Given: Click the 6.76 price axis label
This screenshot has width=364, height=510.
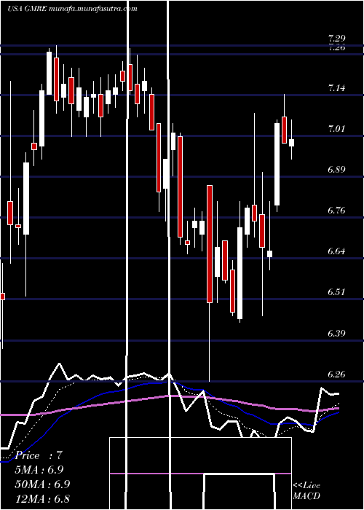Looking at the screenshot, I should 336,211.
